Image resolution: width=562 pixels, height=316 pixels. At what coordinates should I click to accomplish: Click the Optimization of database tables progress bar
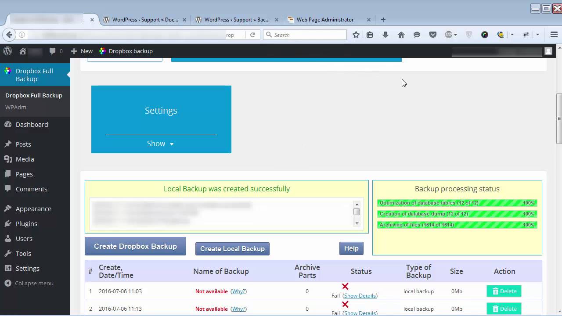click(x=457, y=203)
